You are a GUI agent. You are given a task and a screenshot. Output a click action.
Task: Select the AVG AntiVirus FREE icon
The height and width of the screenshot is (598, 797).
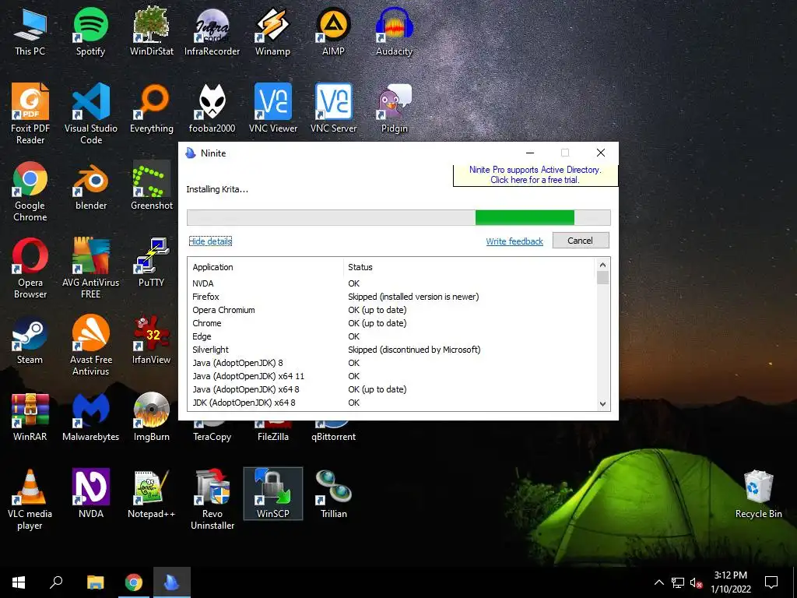(90, 269)
